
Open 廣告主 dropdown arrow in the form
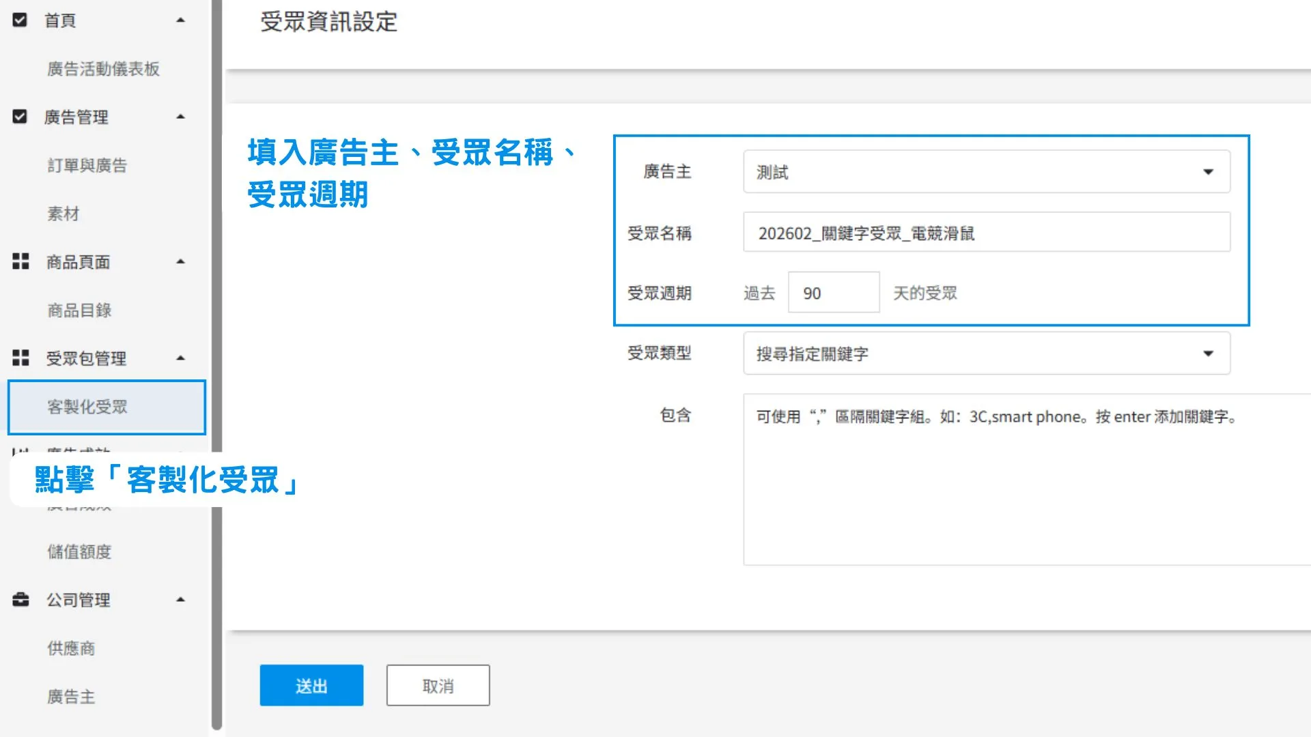click(1209, 172)
